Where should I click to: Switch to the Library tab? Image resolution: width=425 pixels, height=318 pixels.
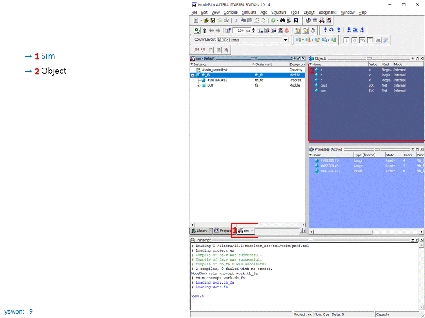(x=201, y=231)
